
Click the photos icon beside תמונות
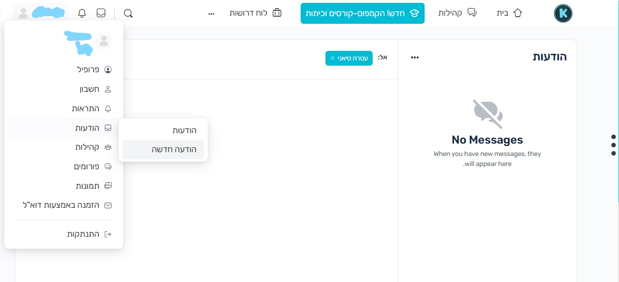108,185
